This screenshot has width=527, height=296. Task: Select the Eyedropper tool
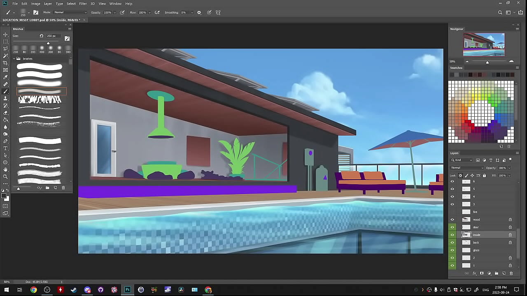[x=5, y=77]
